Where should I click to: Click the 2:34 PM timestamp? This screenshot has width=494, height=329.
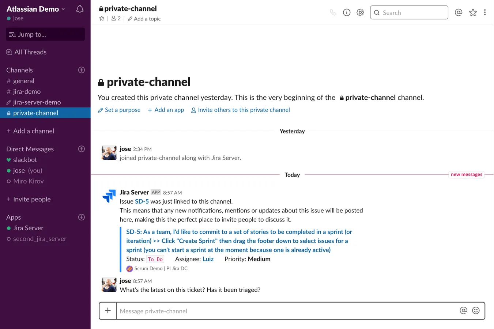click(x=142, y=149)
